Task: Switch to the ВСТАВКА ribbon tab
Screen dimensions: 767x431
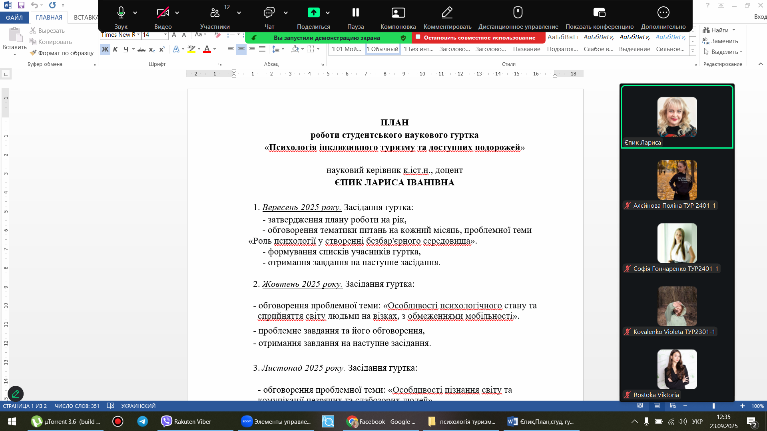Action: (x=86, y=18)
